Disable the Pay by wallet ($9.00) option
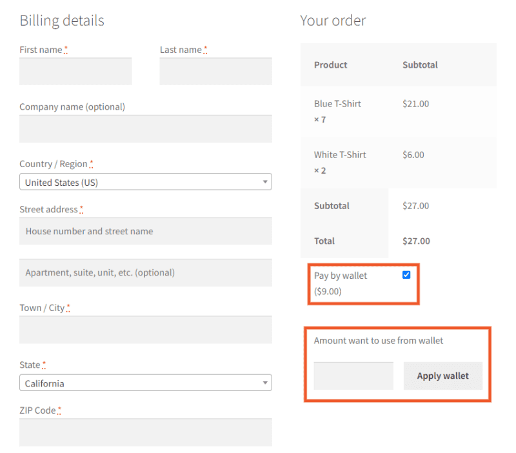This screenshot has height=453, width=516. click(x=406, y=274)
